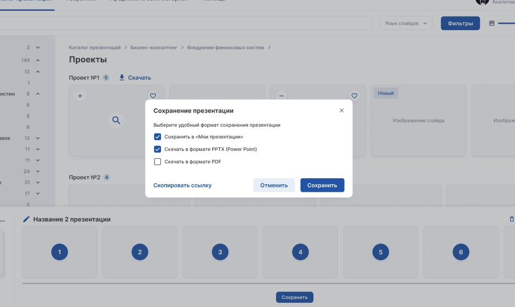Click the bottom panel «Сохранить» button

click(x=295, y=297)
